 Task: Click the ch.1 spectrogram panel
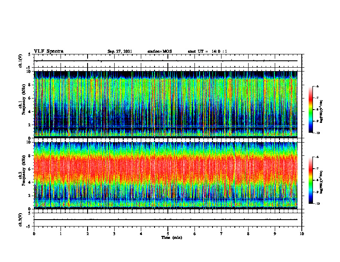click(x=166, y=104)
